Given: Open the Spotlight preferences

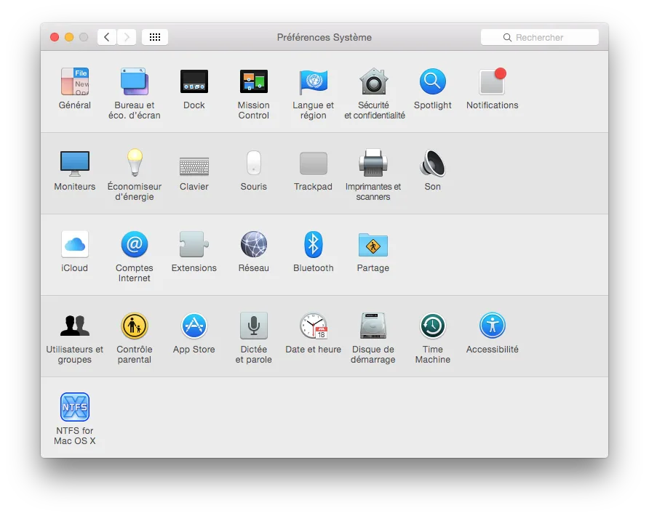Looking at the screenshot, I should 432,81.
